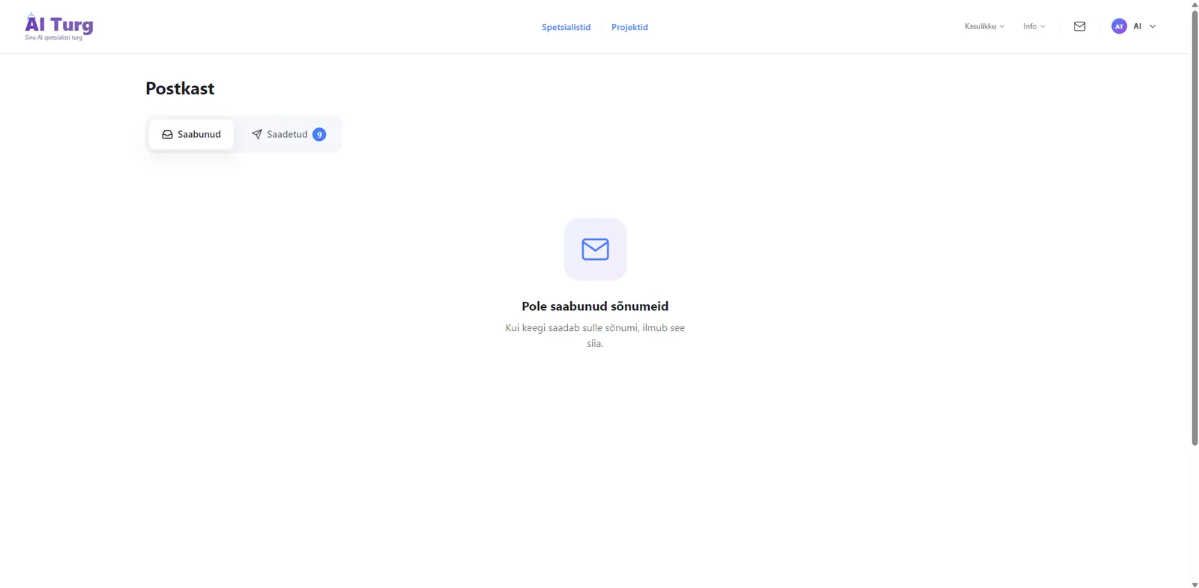Click the blue 9 count badge
Image resolution: width=1199 pixels, height=588 pixels.
coord(319,135)
